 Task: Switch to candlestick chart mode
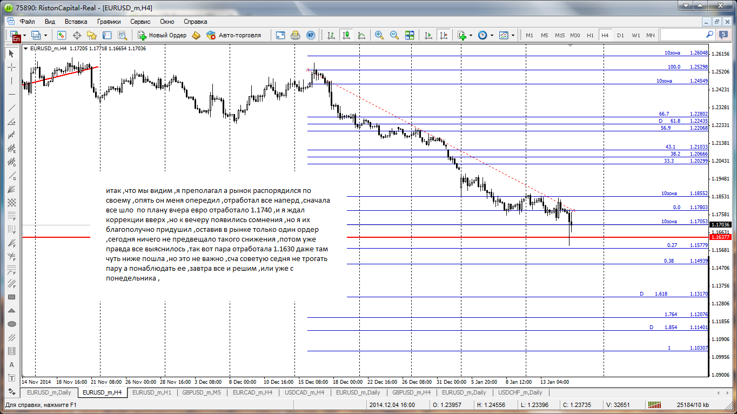(346, 35)
